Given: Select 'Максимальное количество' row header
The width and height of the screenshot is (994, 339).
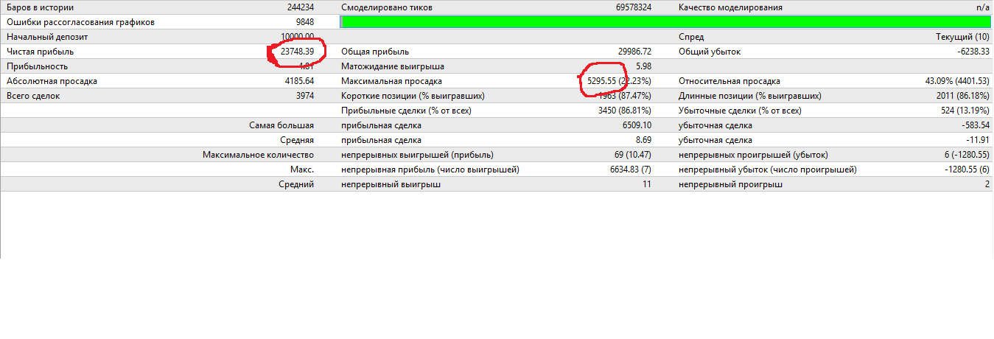Looking at the screenshot, I should coord(259,155).
